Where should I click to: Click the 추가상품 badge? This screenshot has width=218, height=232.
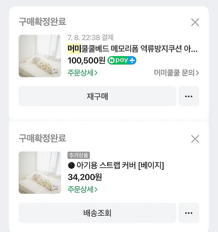(78, 155)
